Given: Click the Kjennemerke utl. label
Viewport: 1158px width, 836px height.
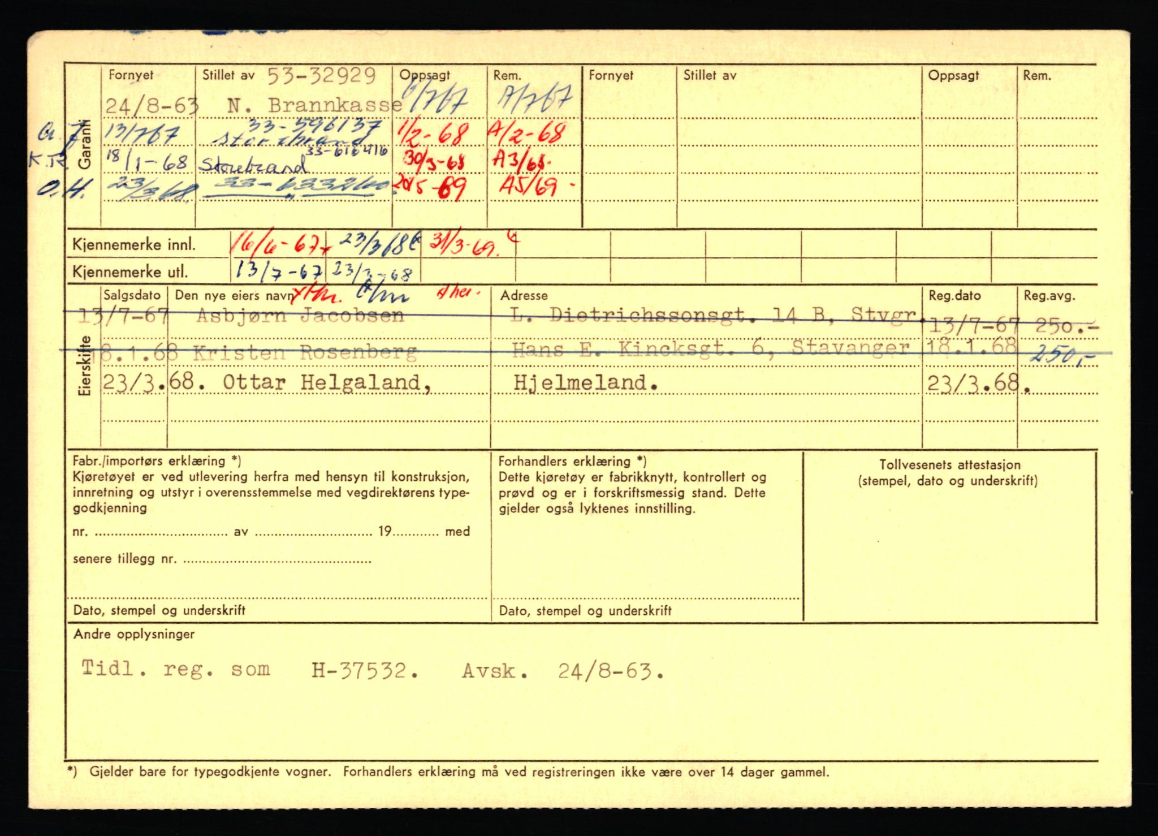Looking at the screenshot, I should pos(130,272).
